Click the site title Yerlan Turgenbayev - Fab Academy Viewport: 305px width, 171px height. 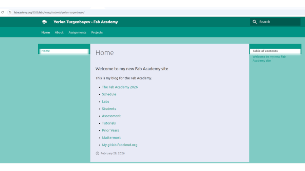coord(86,22)
